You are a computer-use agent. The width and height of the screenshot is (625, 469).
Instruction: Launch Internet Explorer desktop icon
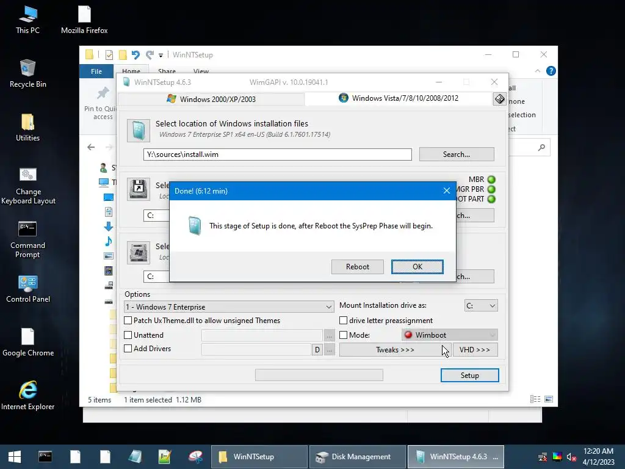pyautogui.click(x=28, y=396)
